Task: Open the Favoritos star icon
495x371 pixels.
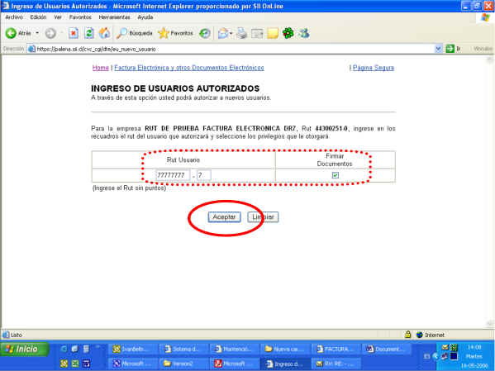Action: click(x=164, y=33)
